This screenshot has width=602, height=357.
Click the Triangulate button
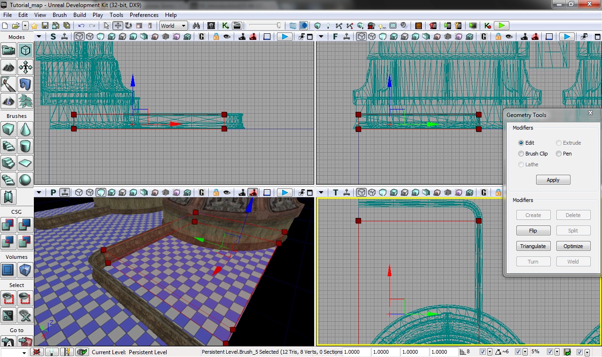point(533,246)
